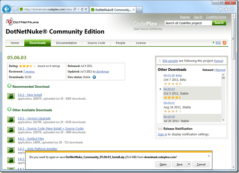The image size is (239, 173).
Task: Click the Dev status help question icon
Action: coord(94,77)
